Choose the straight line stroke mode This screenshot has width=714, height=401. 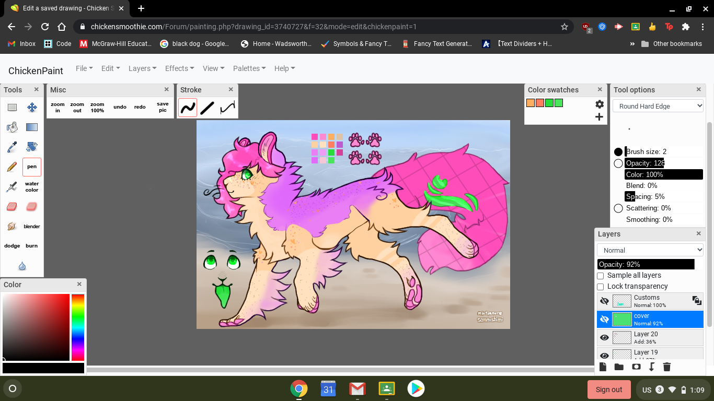208,108
